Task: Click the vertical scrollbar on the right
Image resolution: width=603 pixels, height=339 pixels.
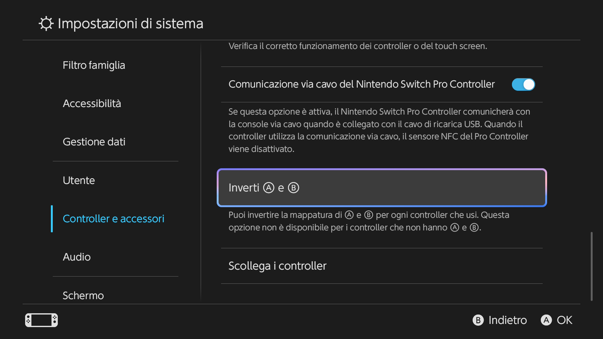Action: [x=592, y=266]
